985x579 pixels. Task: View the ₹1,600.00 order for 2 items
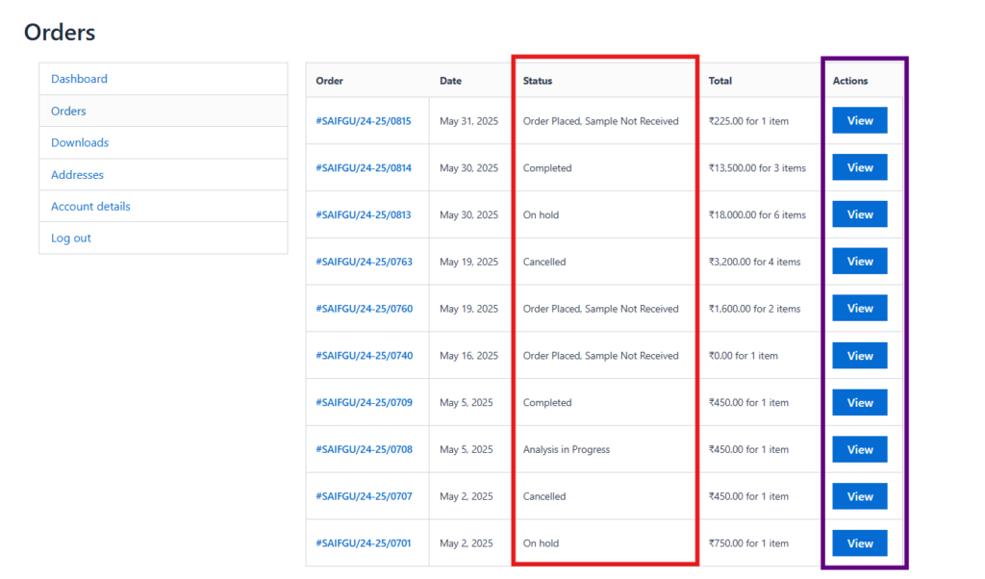tap(860, 308)
